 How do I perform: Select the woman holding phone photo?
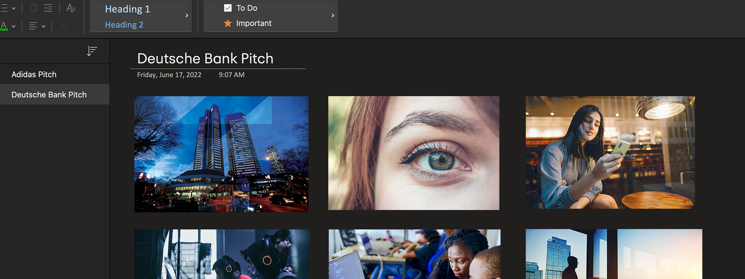point(610,153)
